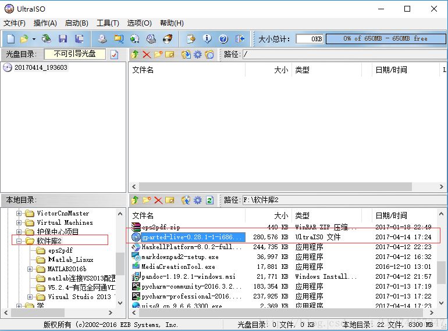Rename item in local directory
This screenshot has width=448, height=331.
[x=170, y=200]
